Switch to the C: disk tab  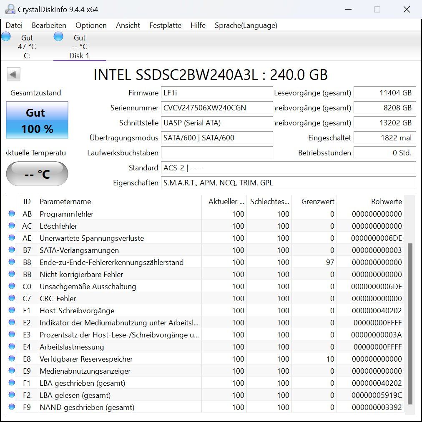tap(27, 46)
